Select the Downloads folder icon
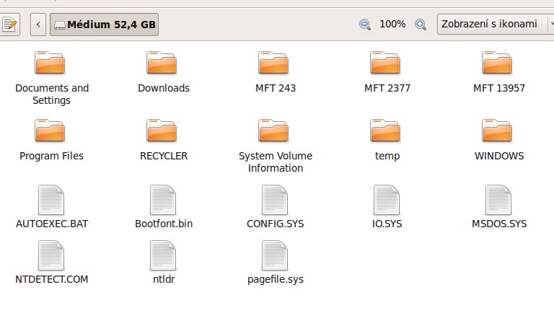Image resolution: width=554 pixels, height=321 pixels. (x=163, y=64)
